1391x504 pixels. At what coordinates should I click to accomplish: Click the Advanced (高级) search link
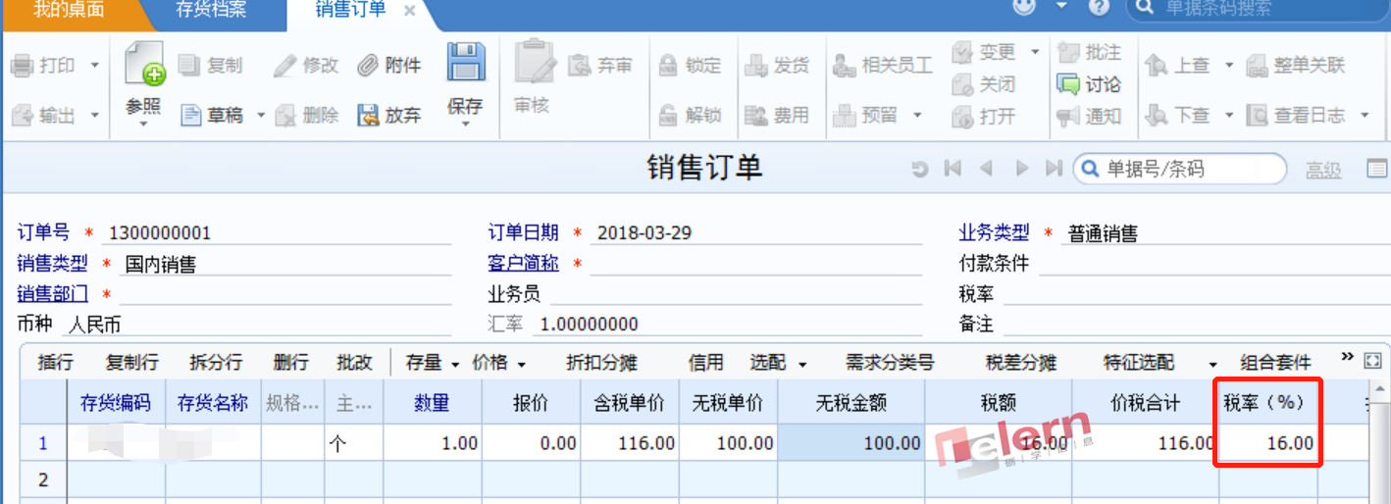click(1323, 170)
